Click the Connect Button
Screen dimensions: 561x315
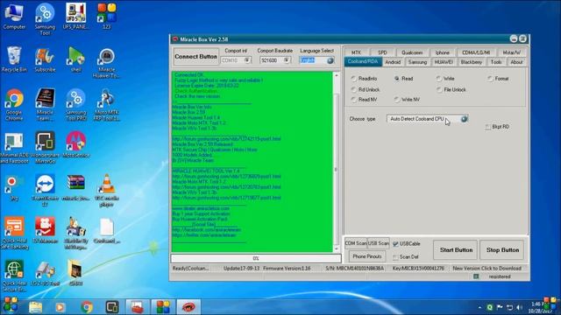point(195,57)
